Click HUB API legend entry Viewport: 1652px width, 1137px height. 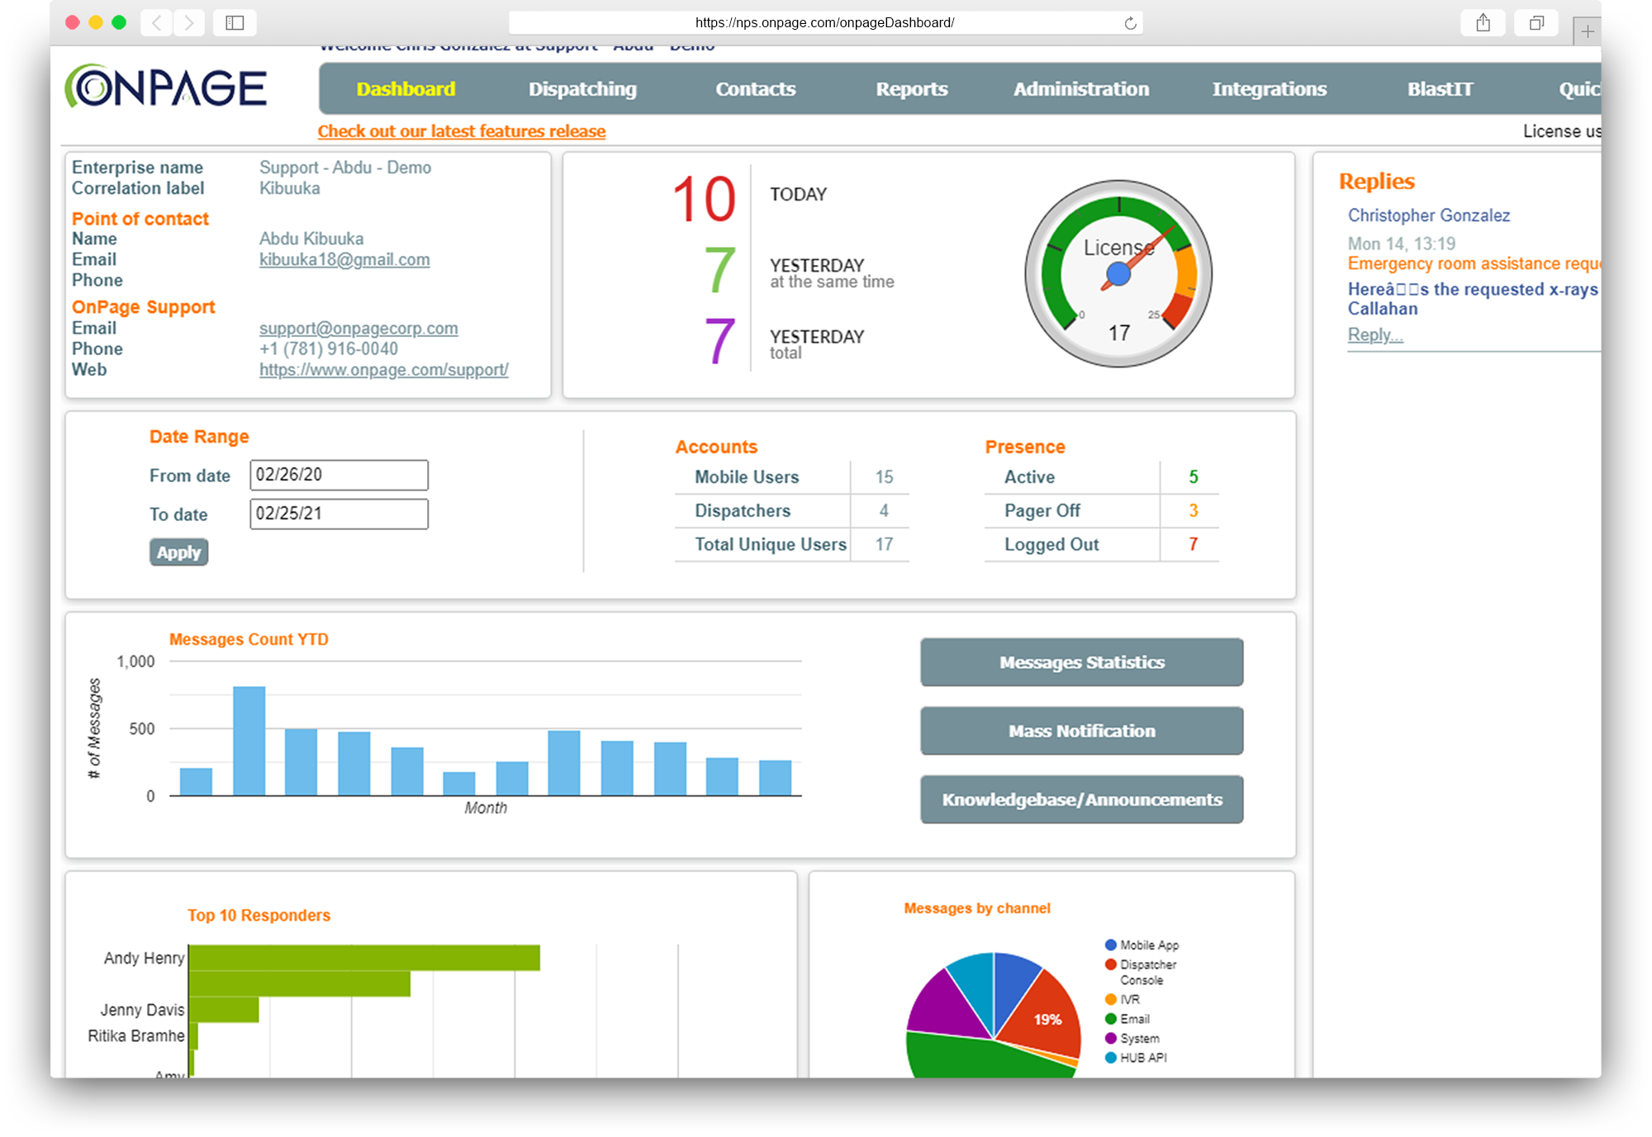pos(1136,1058)
